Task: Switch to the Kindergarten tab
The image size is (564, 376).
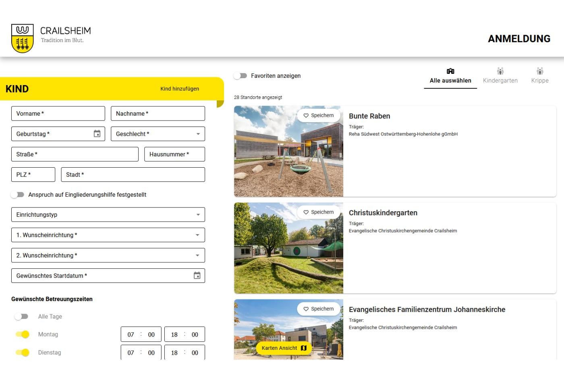Action: coord(500,76)
